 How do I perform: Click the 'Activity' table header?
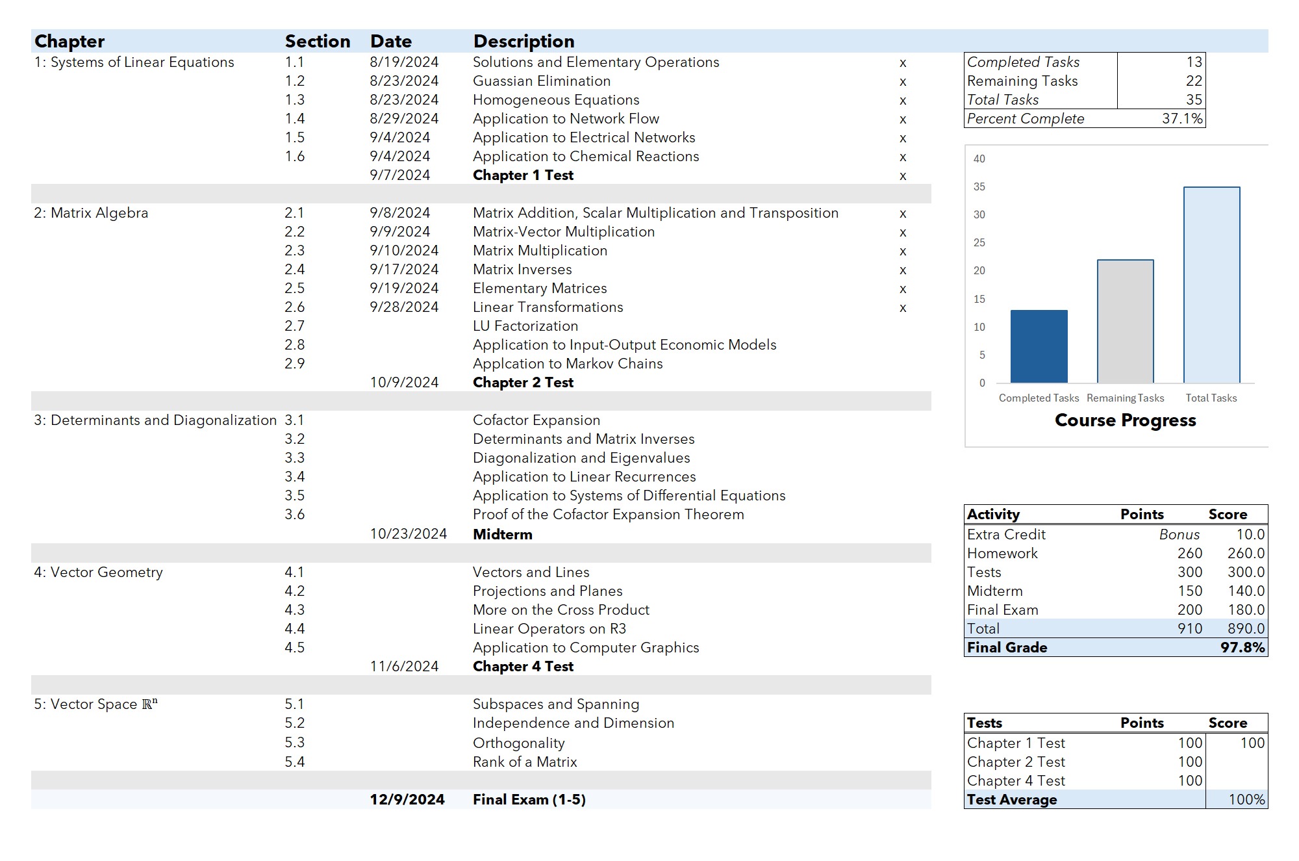(x=994, y=515)
